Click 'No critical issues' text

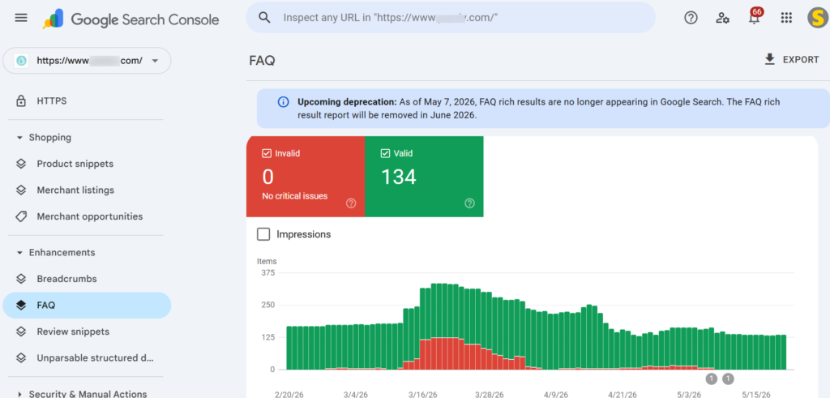tap(295, 196)
